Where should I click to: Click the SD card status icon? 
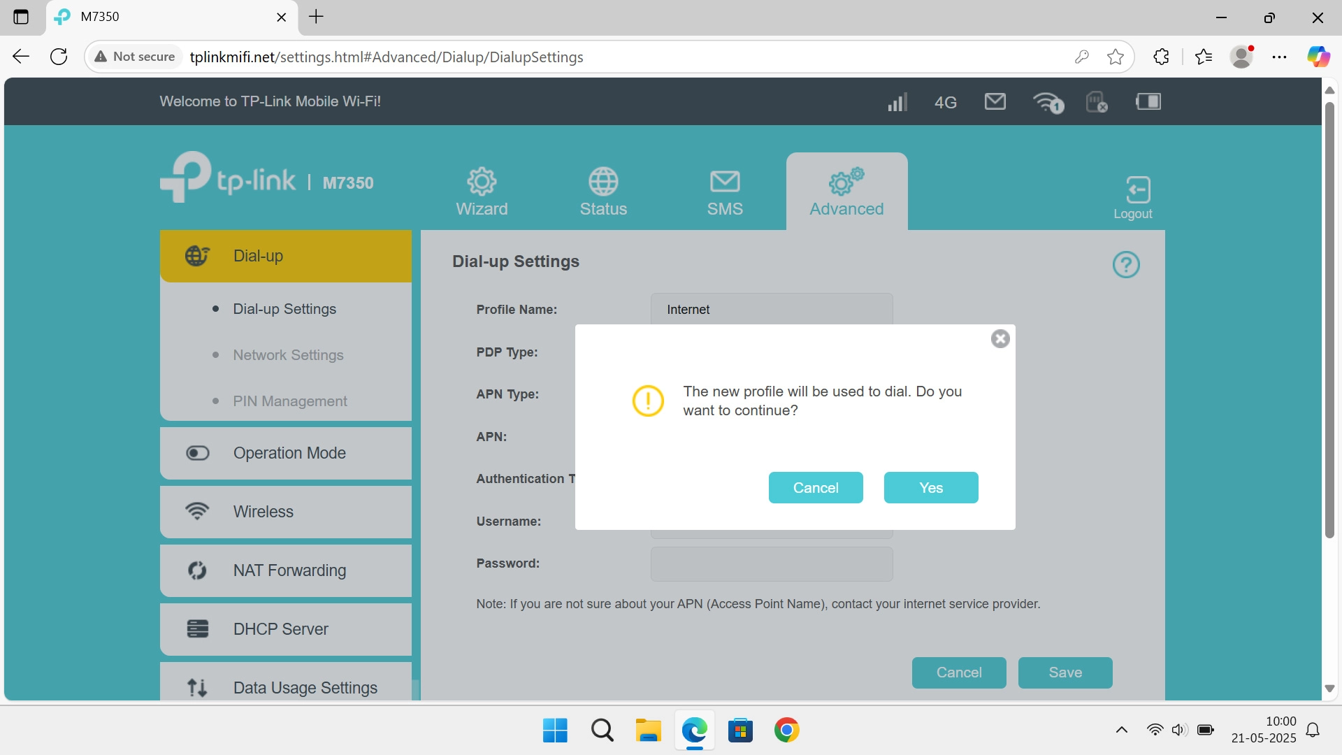[1096, 102]
